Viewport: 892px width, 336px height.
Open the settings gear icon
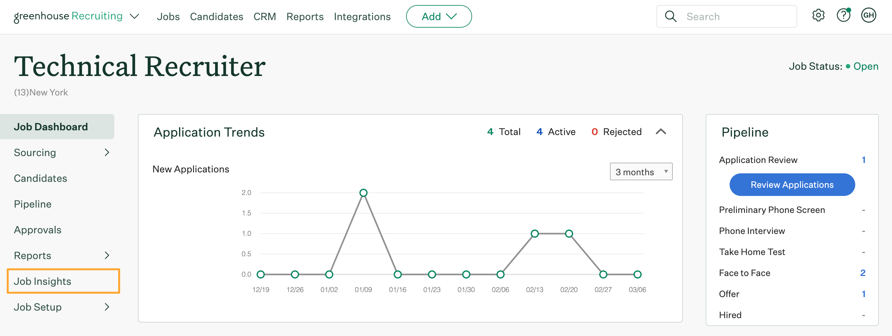tap(818, 16)
